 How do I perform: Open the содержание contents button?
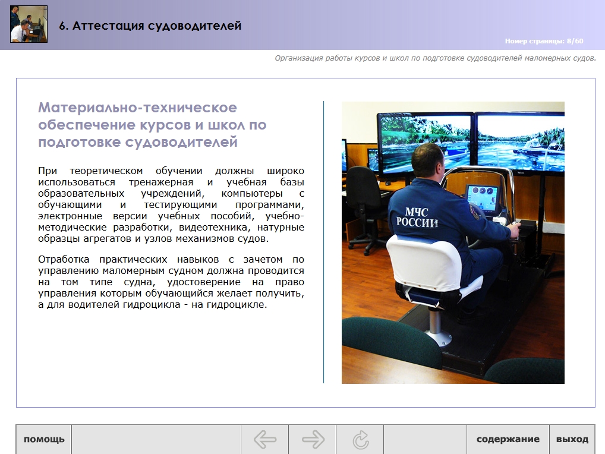coord(508,439)
